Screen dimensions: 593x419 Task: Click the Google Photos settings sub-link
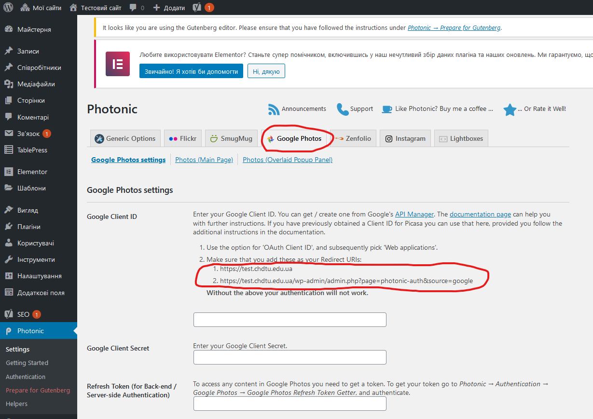[x=128, y=160]
